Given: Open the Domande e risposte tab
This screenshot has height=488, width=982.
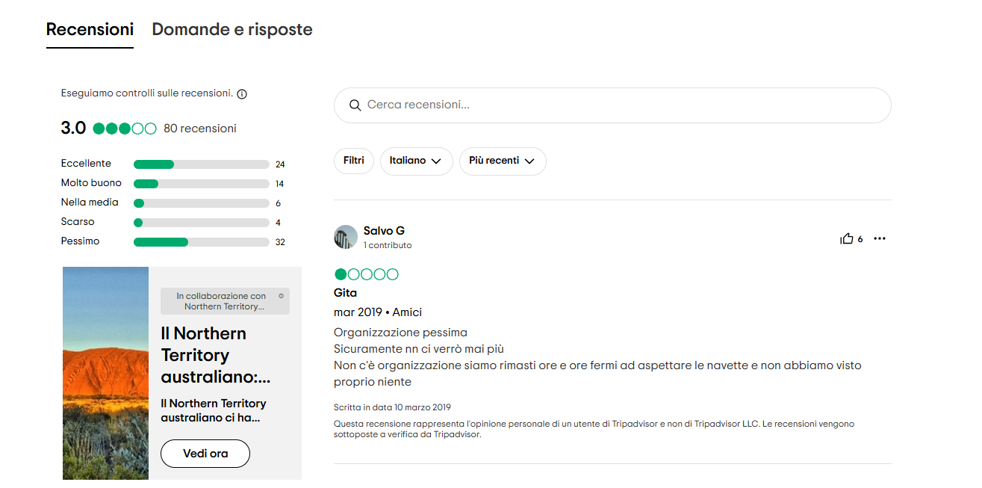Looking at the screenshot, I should tap(232, 30).
